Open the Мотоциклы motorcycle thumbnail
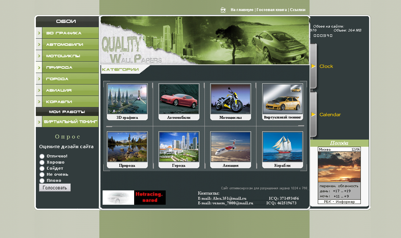401x238 pixels. click(x=230, y=99)
